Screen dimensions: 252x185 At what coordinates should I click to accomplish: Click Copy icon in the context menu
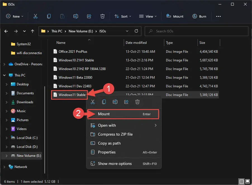click(104, 102)
